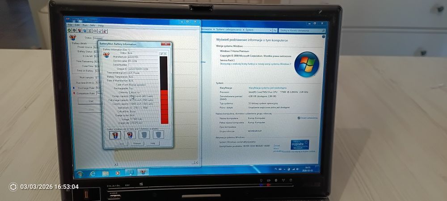Click the Help button in Battery Information dialog
The image size is (447, 201).
coord(153,143)
